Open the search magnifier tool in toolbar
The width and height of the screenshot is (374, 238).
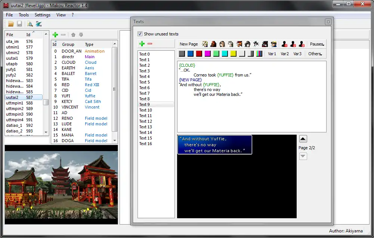tap(30, 24)
